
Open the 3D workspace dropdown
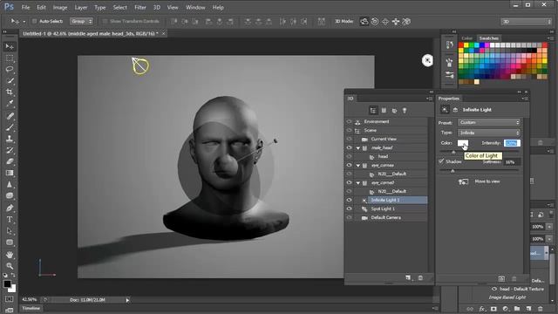point(526,22)
